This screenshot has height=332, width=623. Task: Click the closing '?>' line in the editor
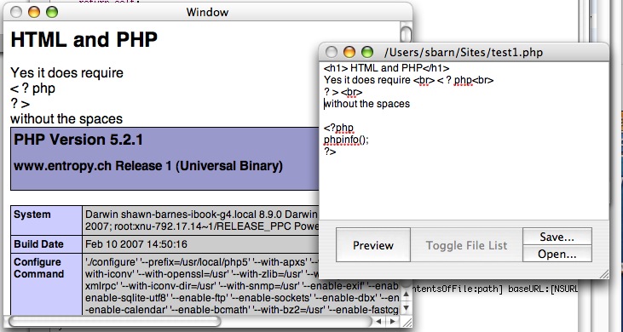tap(330, 152)
